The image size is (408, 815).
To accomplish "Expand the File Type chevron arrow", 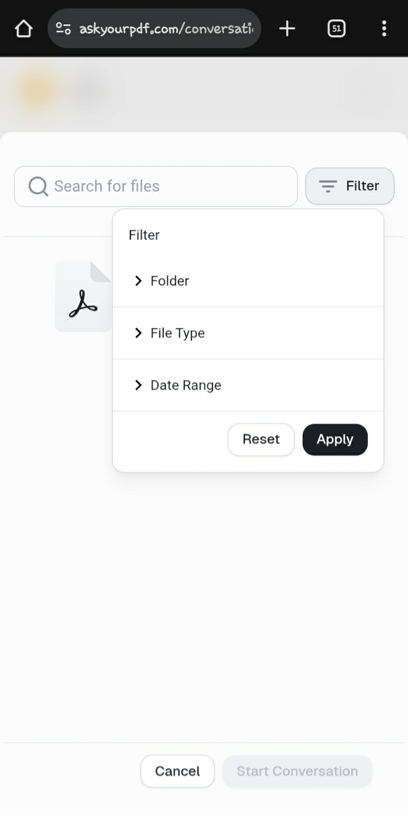I will [138, 333].
